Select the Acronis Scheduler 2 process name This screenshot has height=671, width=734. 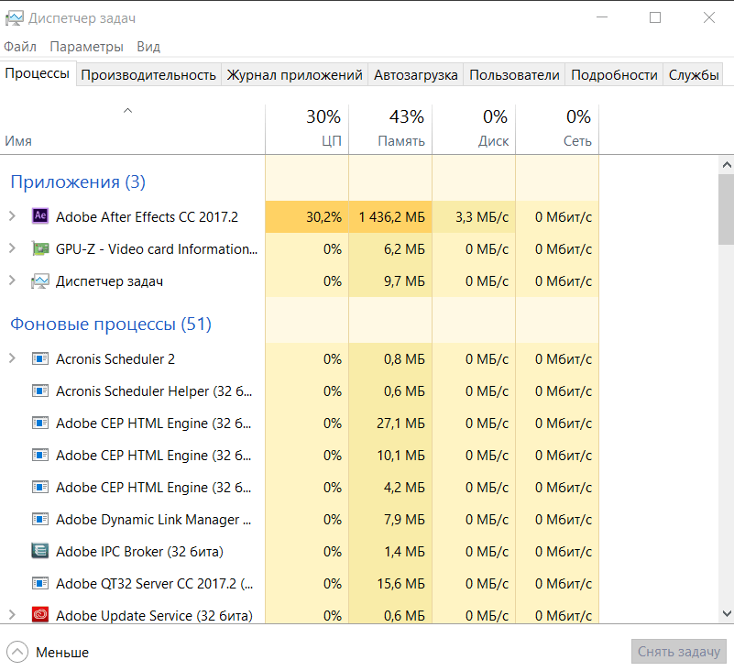(x=115, y=359)
